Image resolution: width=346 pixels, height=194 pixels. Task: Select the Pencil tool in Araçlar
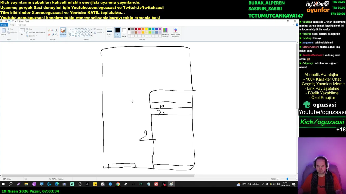pyautogui.click(x=49, y=30)
